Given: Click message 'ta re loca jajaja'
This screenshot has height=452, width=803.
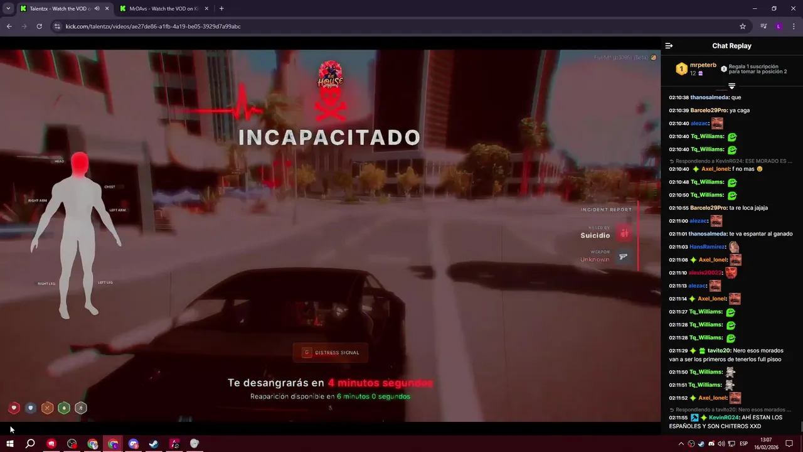Looking at the screenshot, I should [748, 208].
